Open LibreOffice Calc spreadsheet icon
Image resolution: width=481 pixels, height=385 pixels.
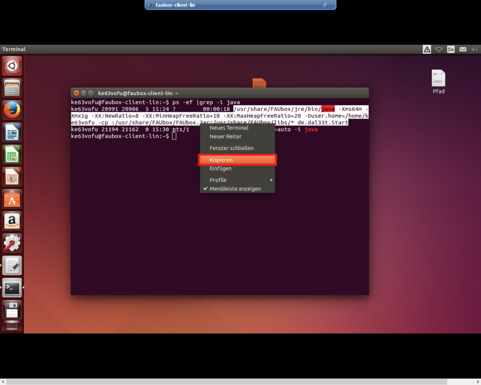12,155
